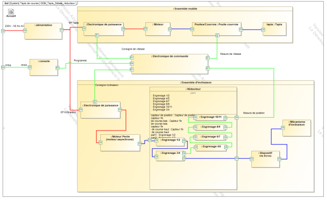The image size is (327, 200).
Task: Select the Engrenage 10/11 part
Action: click(210, 118)
